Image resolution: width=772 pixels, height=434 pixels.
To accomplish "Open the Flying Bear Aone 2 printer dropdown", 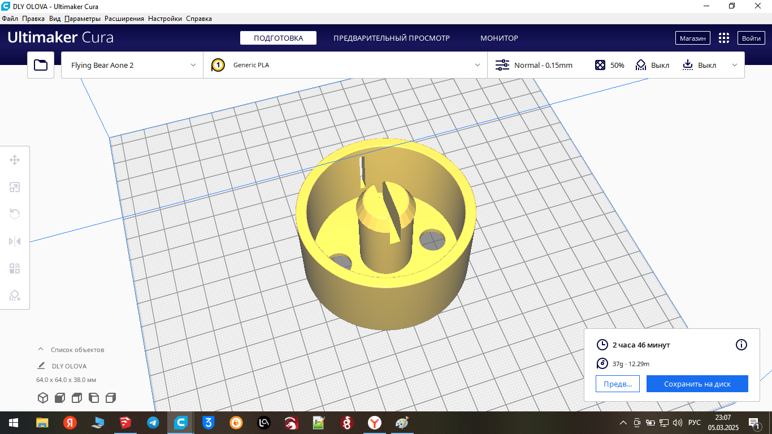I will tap(132, 65).
